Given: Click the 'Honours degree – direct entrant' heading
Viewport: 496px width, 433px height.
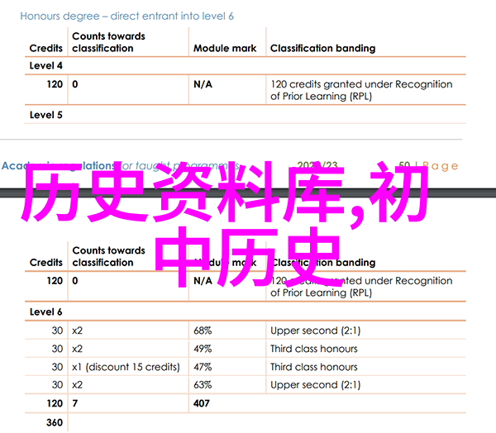Looking at the screenshot, I should point(126,16).
